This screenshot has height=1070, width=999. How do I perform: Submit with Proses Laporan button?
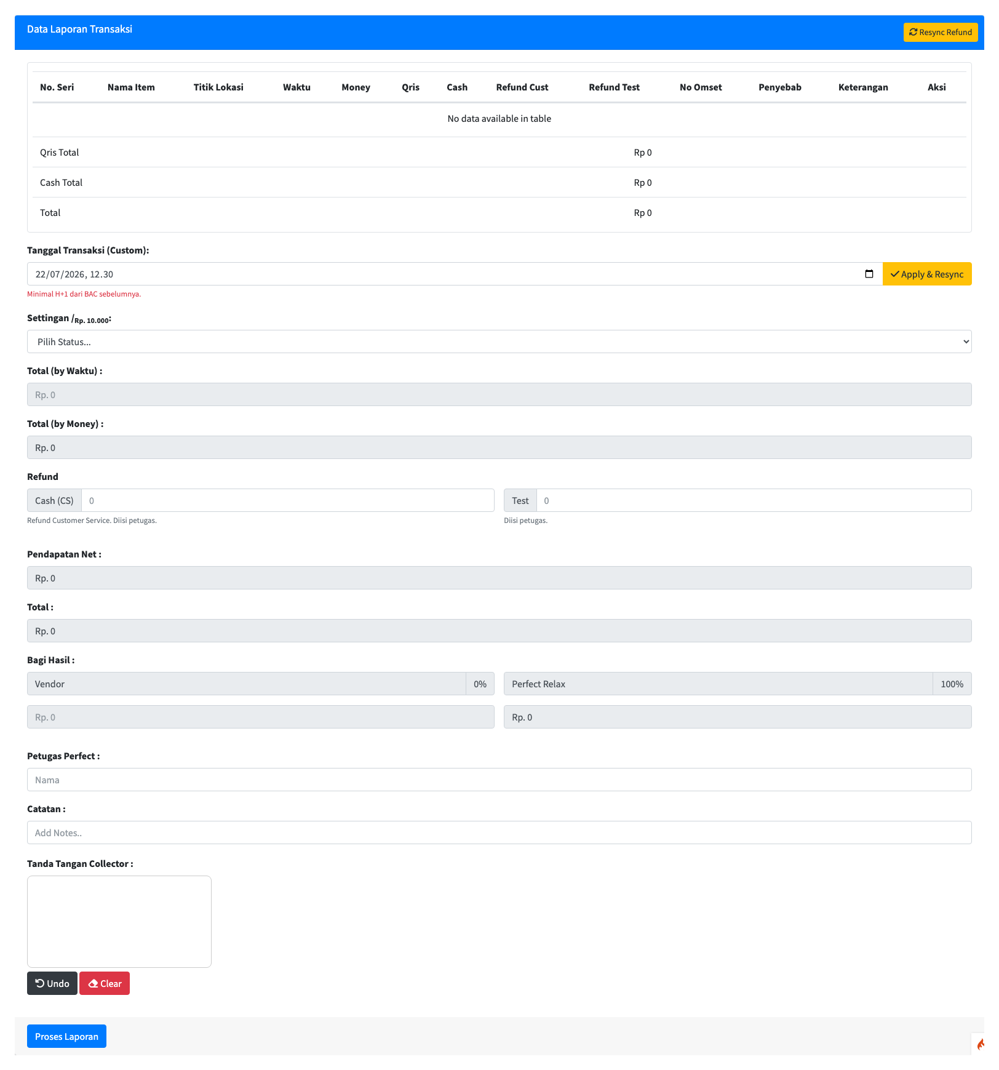tap(66, 1036)
